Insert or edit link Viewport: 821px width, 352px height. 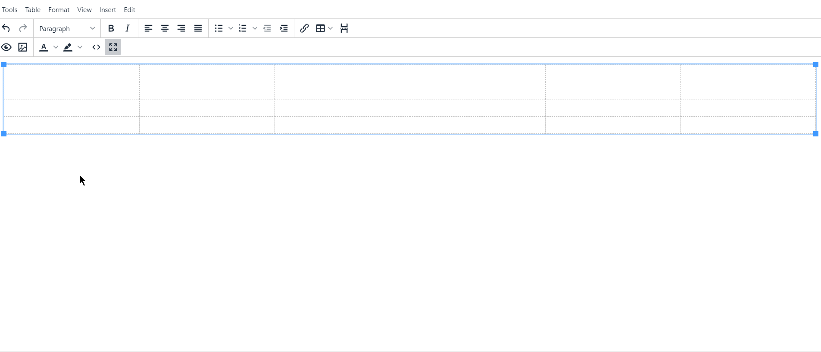(x=304, y=28)
